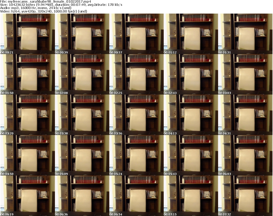The width and height of the screenshot is (273, 216).
Task: Click the video frame marked 00:05:09
Action: [x=82, y=155]
